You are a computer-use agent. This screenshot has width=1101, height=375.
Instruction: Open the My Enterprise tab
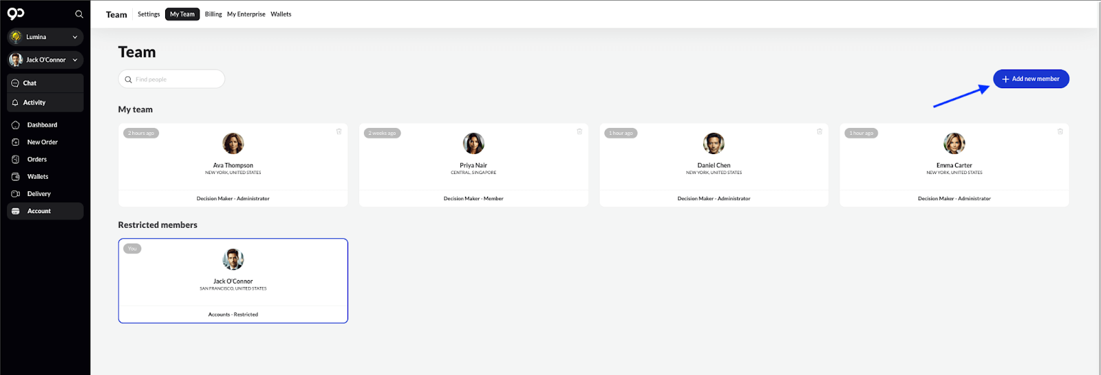246,14
